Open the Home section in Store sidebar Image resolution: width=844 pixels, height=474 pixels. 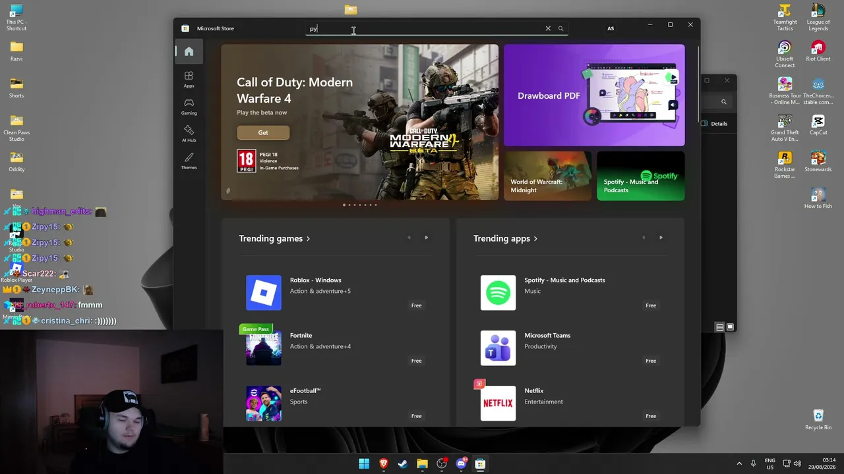[x=189, y=52]
